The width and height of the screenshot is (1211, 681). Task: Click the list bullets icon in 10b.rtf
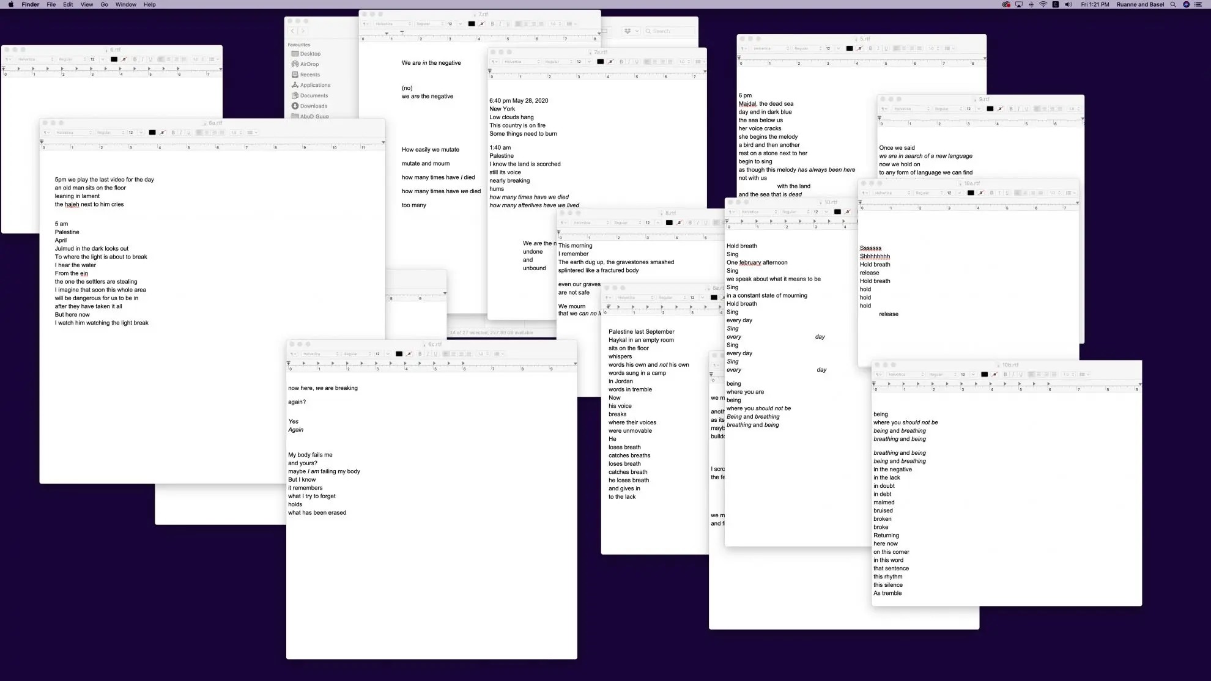tap(1083, 375)
